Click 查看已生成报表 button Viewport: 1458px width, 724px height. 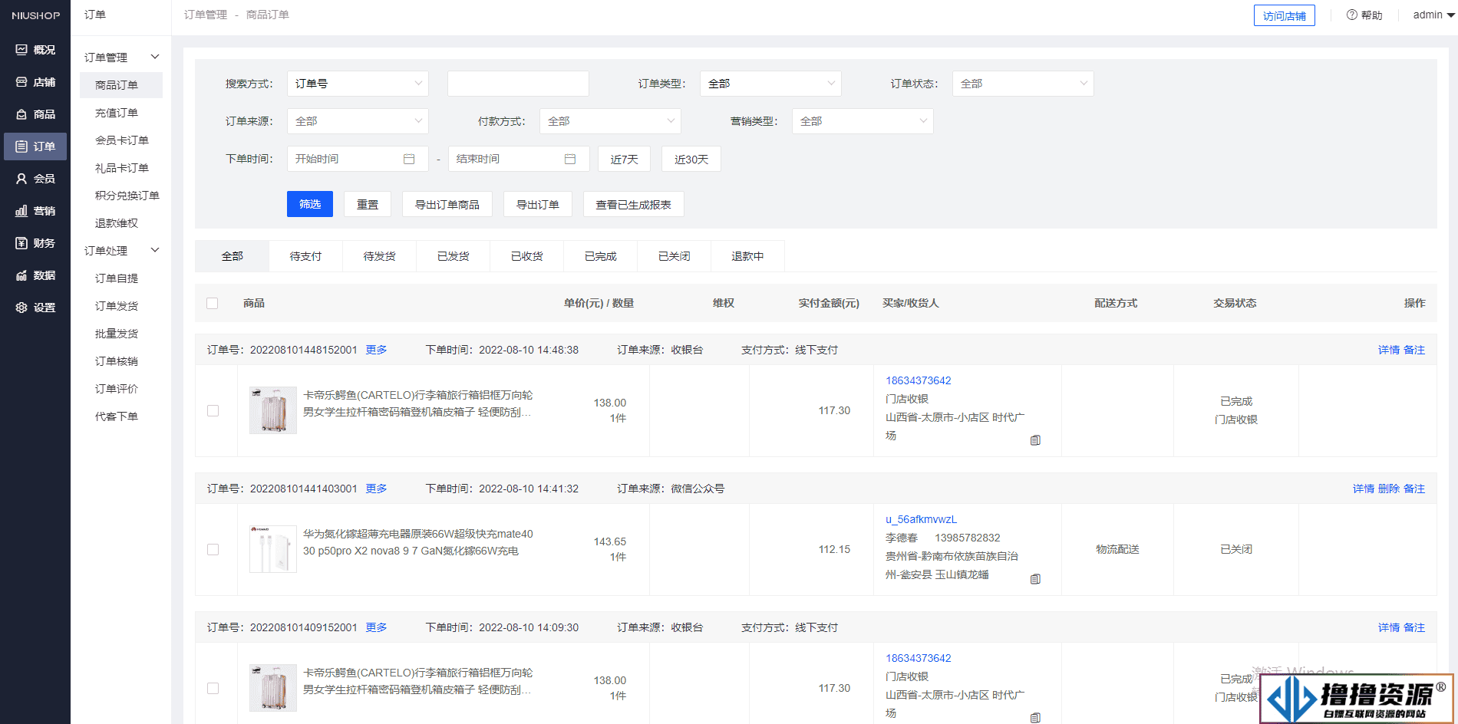coord(634,204)
